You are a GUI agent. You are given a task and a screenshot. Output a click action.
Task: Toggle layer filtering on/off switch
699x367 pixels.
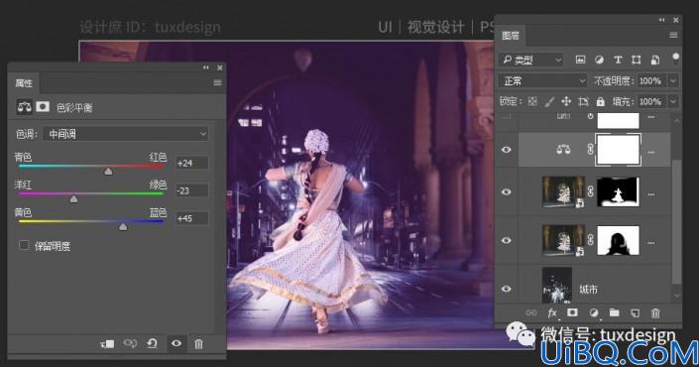(x=676, y=58)
